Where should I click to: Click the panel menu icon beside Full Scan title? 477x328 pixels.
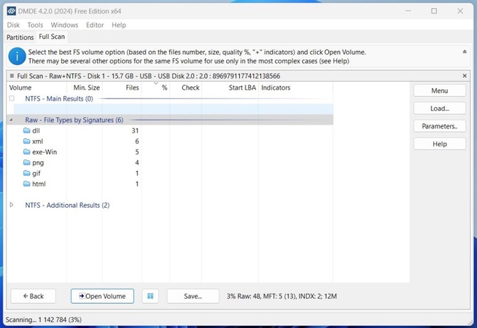point(12,76)
